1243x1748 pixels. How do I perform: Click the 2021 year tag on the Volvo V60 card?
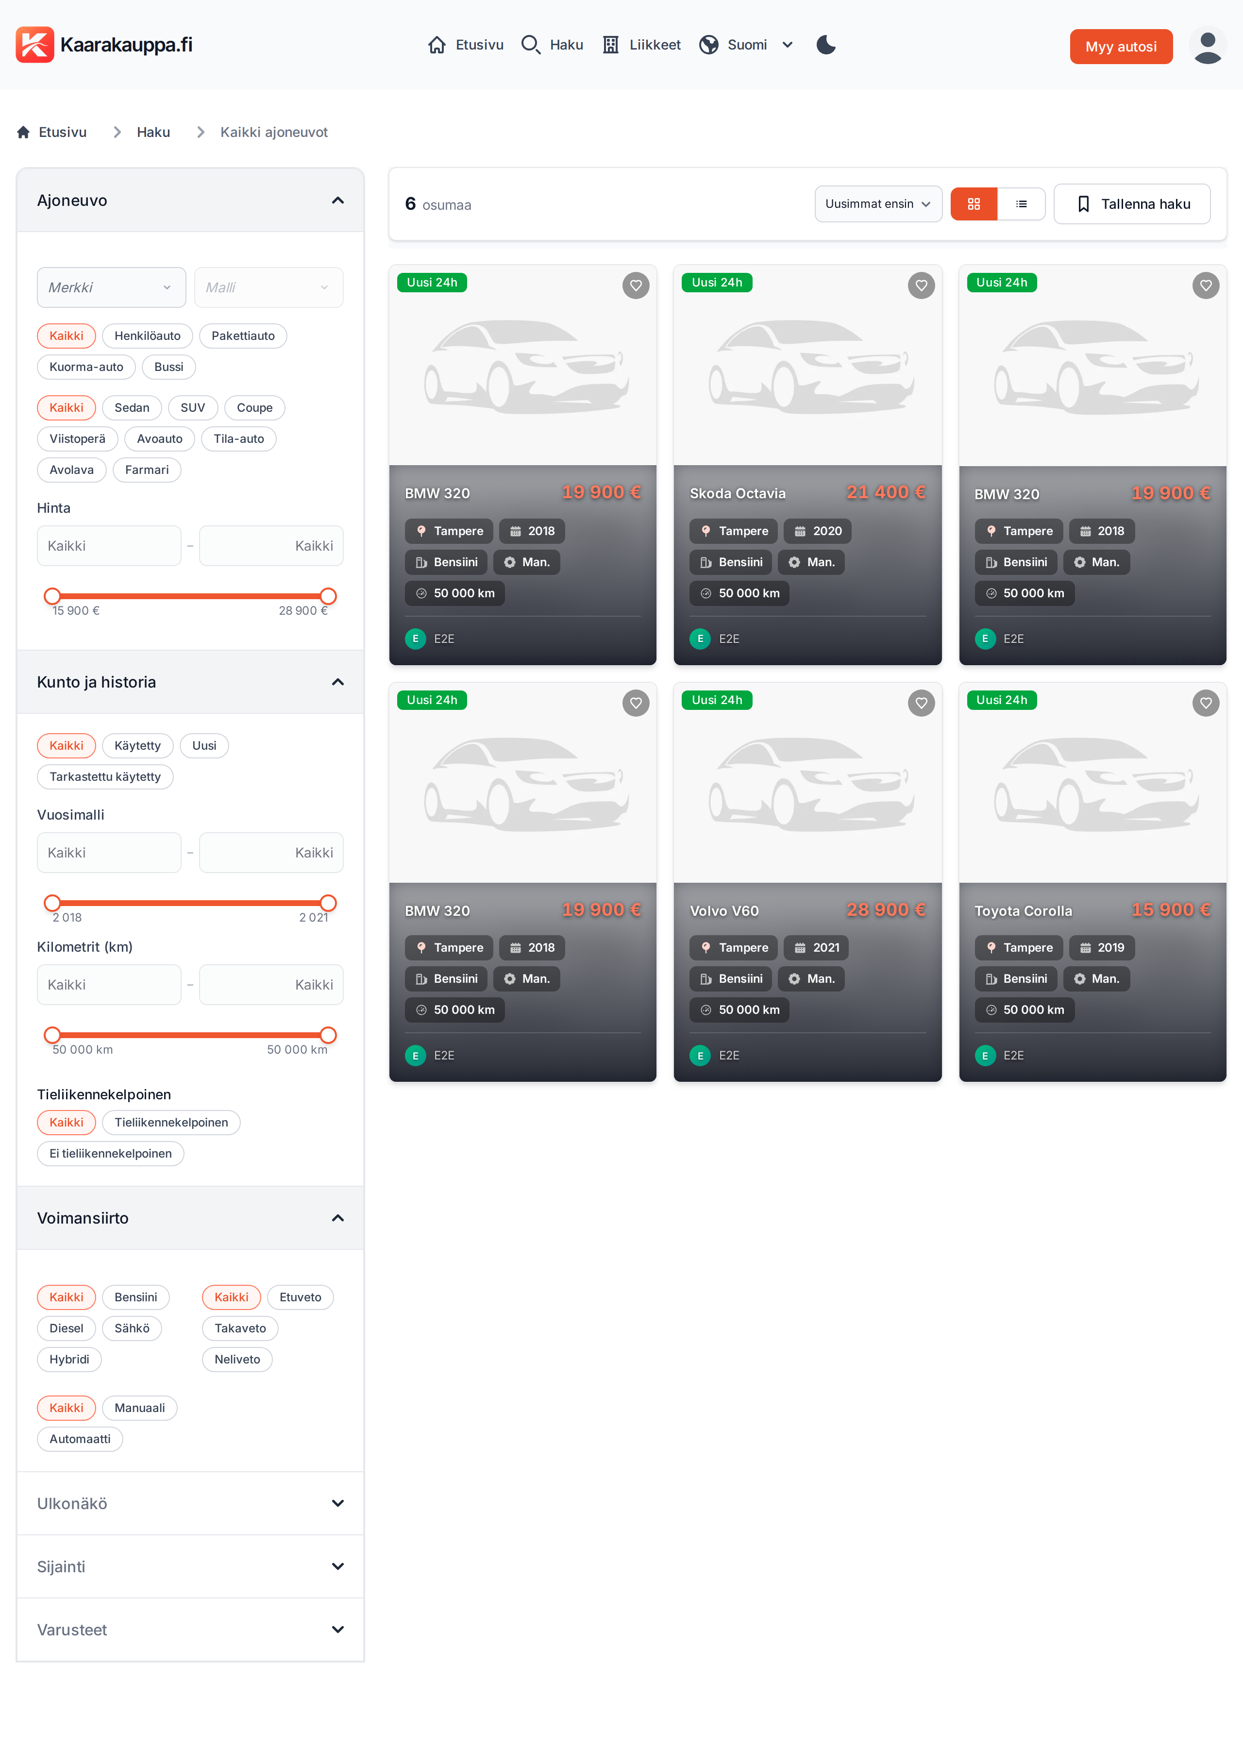click(816, 948)
